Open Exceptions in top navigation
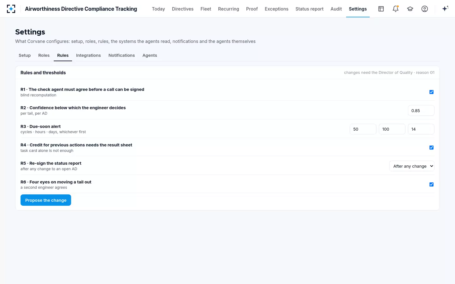 point(276,9)
